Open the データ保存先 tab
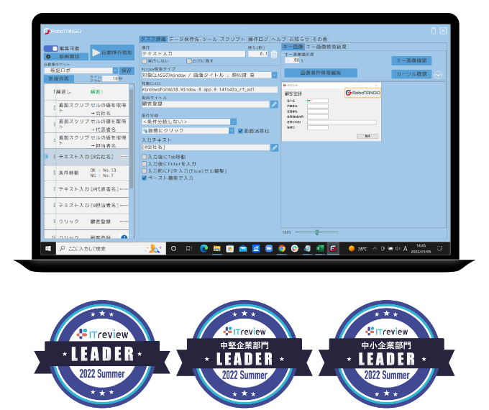 click(x=183, y=39)
